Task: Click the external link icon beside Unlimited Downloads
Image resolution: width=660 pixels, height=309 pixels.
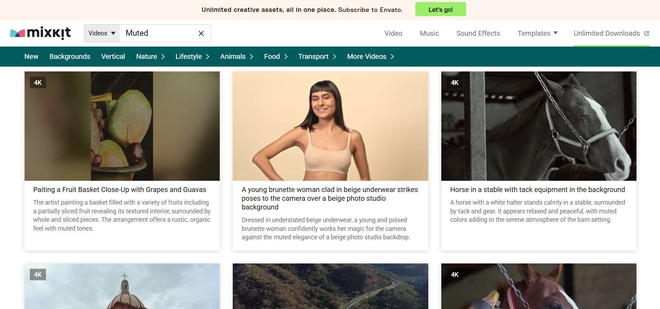Action: tap(647, 33)
